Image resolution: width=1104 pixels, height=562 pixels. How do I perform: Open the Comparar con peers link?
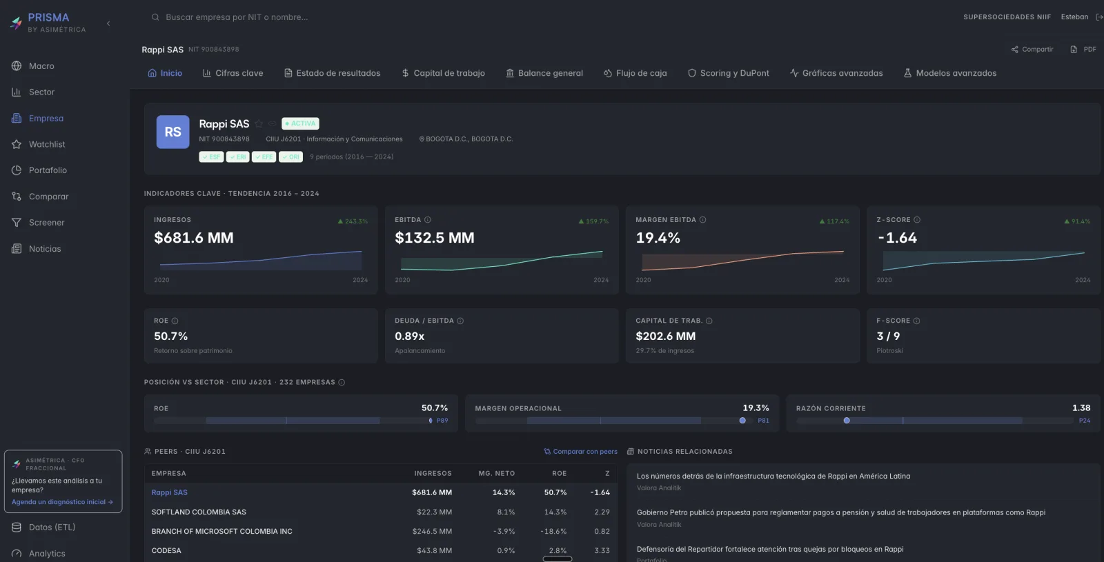(x=580, y=452)
